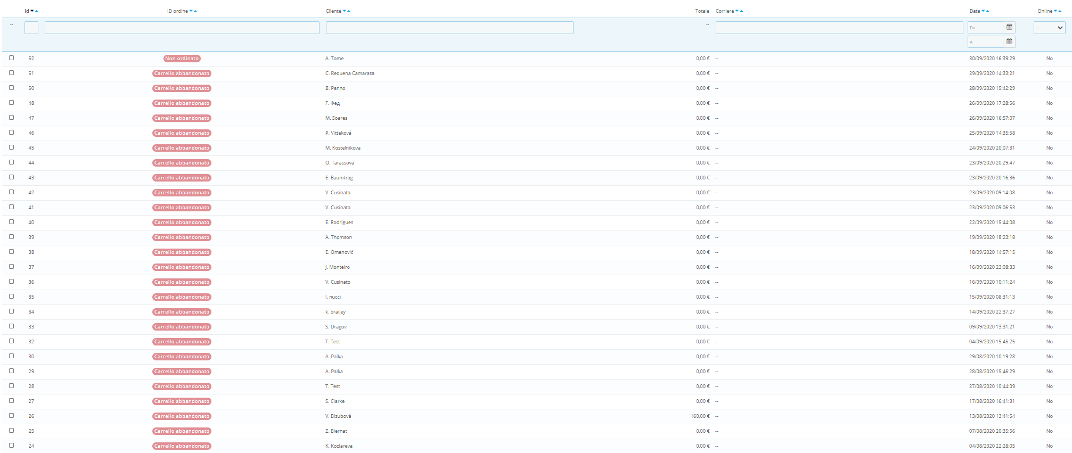Sort Data column descending
The height and width of the screenshot is (453, 1072).
click(983, 11)
